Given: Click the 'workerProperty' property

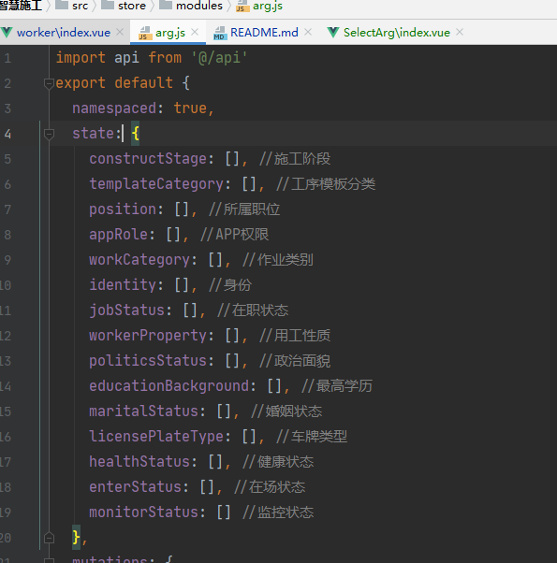Looking at the screenshot, I should [x=148, y=336].
